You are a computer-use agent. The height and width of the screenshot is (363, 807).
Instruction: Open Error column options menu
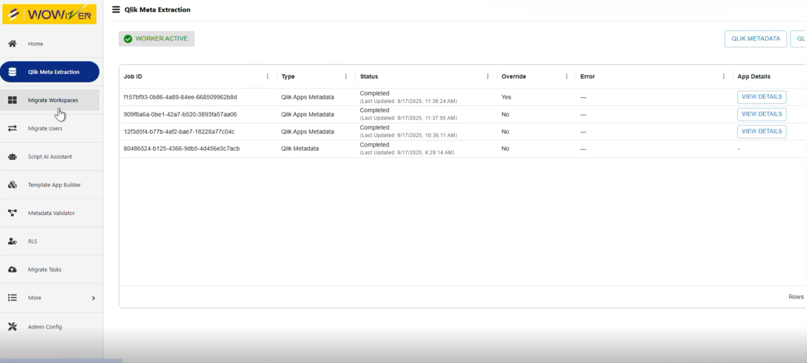[x=724, y=76]
